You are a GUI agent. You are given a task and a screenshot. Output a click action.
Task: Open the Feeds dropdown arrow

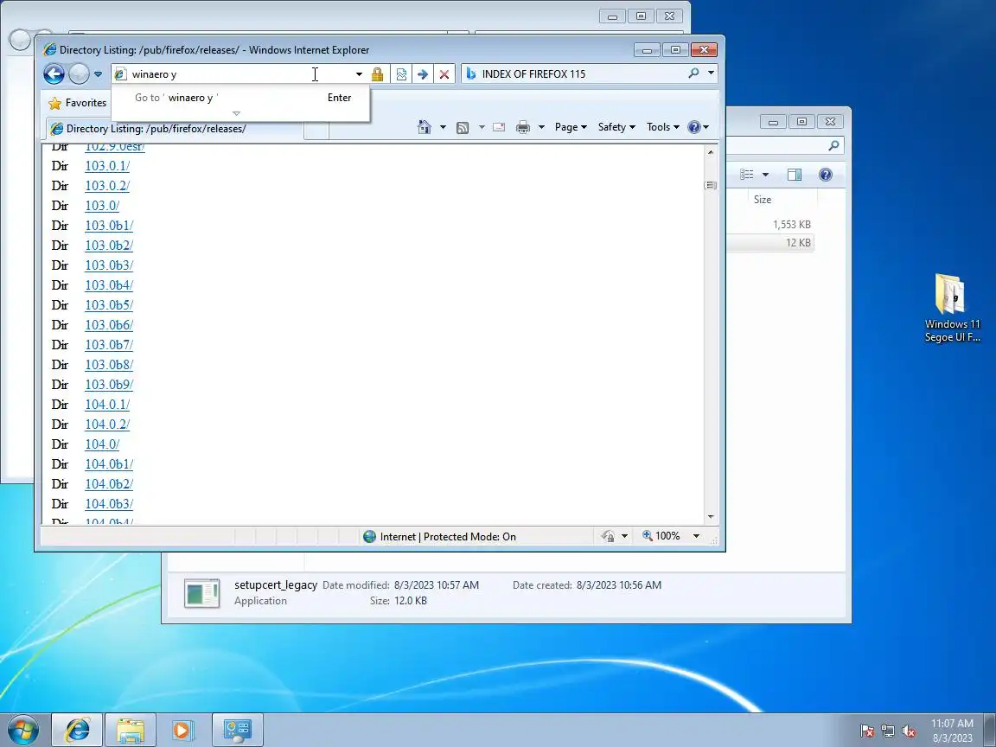[x=482, y=128]
